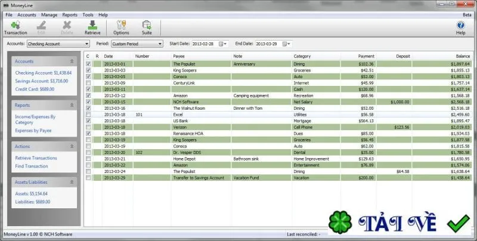Select the $564.13 payment cell
Viewport: 477px width, 241px height.
[x=358, y=121]
